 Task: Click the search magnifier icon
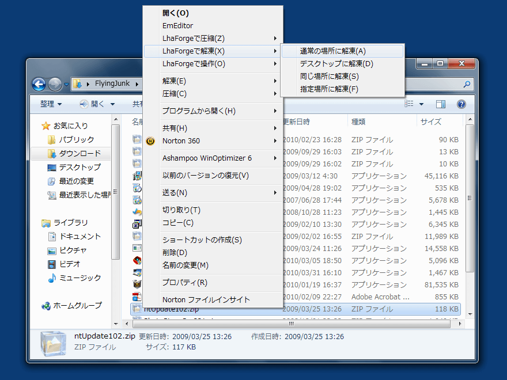click(467, 84)
